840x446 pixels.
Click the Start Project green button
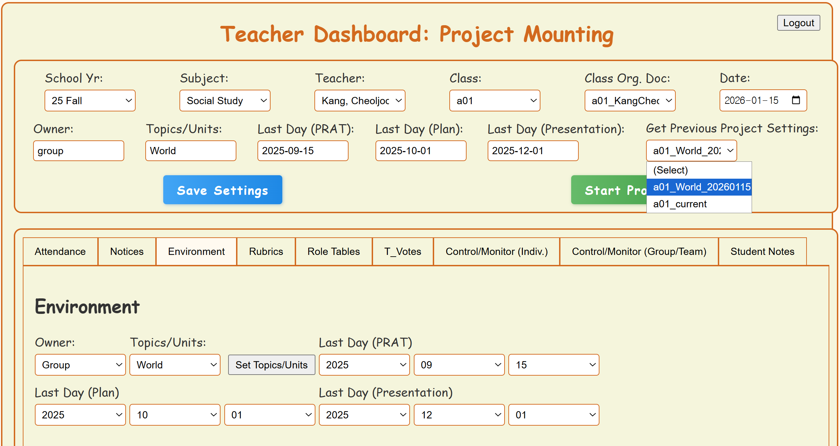click(x=608, y=190)
